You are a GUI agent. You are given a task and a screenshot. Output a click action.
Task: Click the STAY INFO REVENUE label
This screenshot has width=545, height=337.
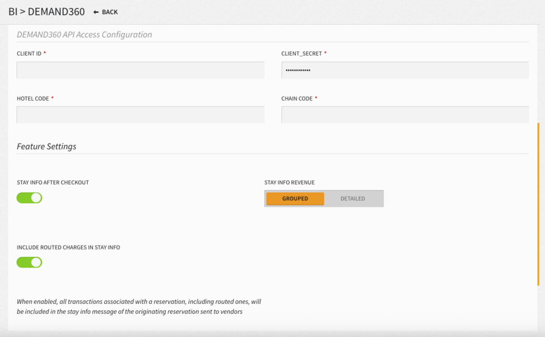click(x=290, y=182)
